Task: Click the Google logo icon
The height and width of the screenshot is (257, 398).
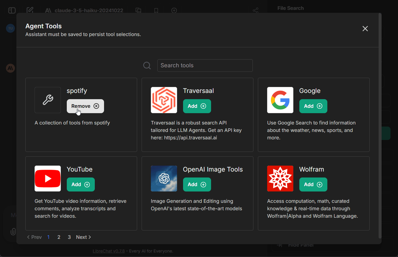Action: pyautogui.click(x=280, y=100)
